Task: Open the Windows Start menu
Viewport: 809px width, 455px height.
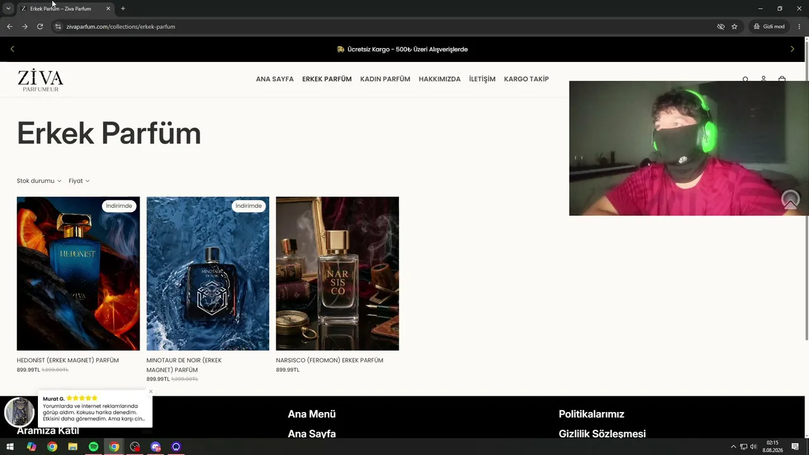Action: coord(10,447)
